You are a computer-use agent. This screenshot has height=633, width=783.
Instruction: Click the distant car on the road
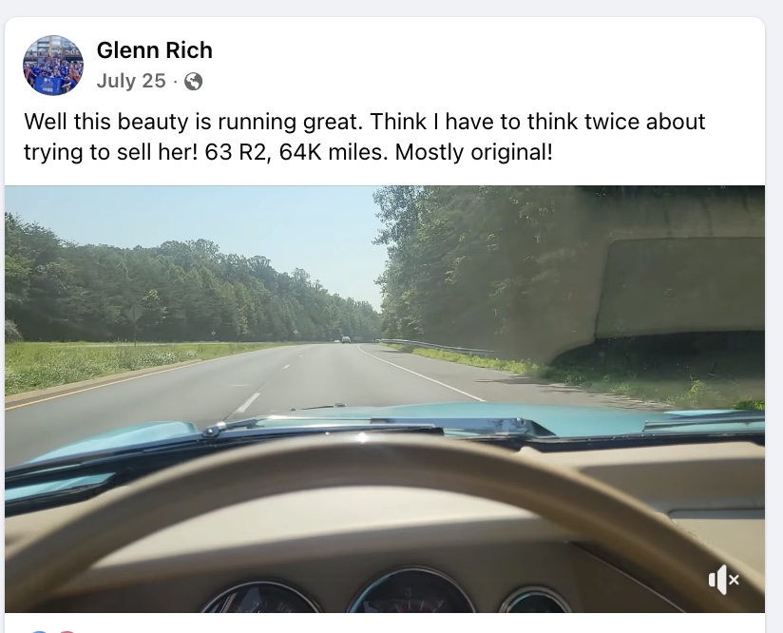(x=345, y=339)
